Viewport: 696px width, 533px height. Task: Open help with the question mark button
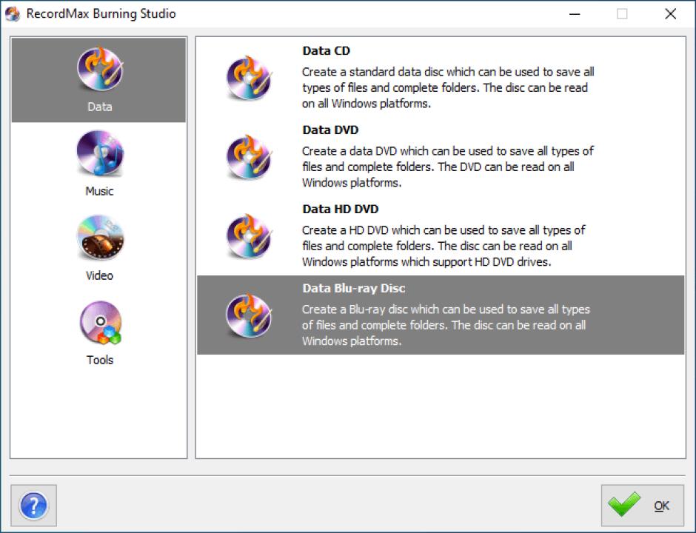pos(34,505)
